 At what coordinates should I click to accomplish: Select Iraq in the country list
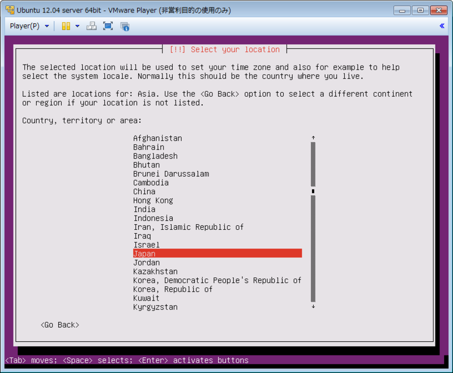[142, 236]
